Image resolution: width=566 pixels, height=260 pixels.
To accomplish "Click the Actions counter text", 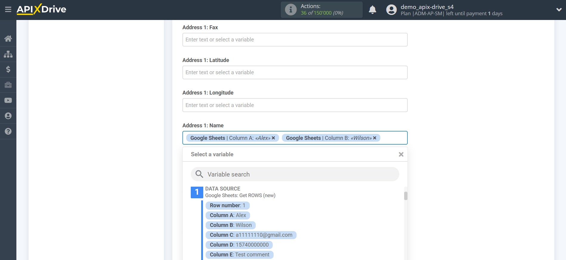I will (x=322, y=13).
